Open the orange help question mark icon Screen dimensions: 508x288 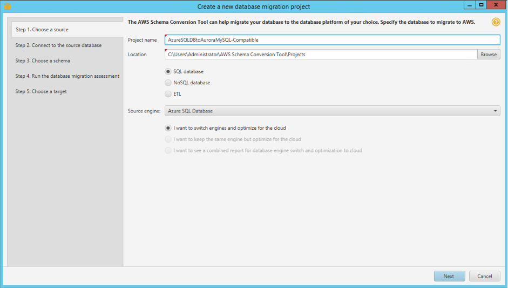[496, 22]
